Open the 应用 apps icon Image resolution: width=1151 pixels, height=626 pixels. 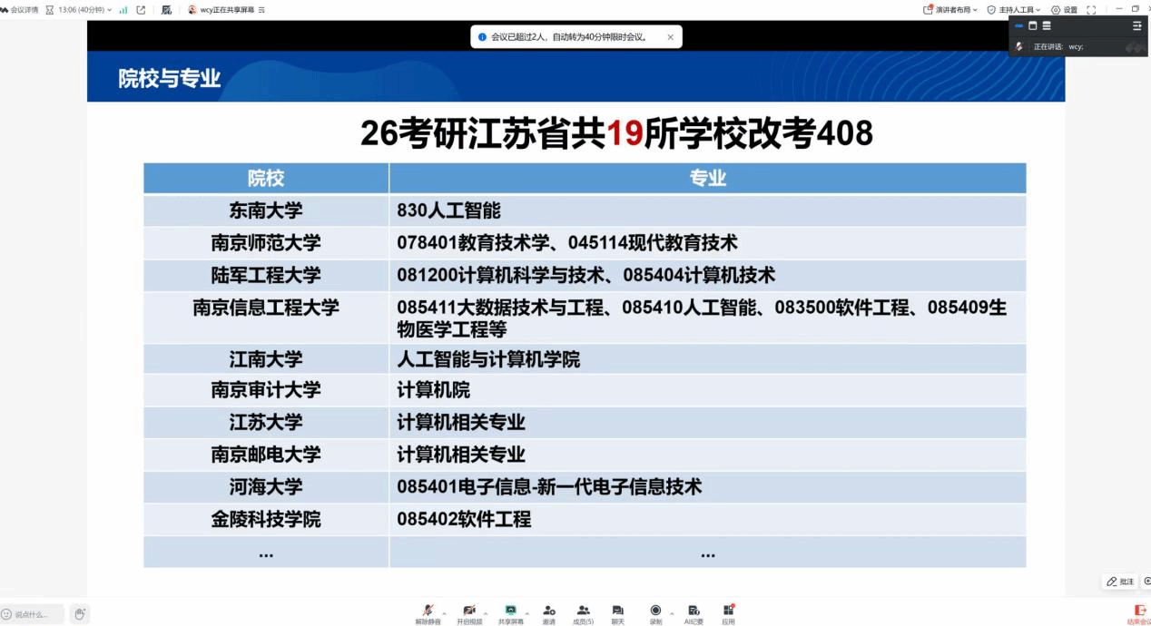tap(728, 611)
